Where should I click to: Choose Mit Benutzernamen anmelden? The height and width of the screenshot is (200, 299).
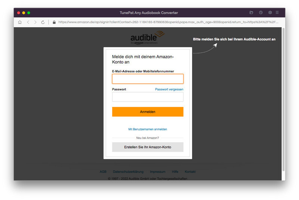point(148,129)
